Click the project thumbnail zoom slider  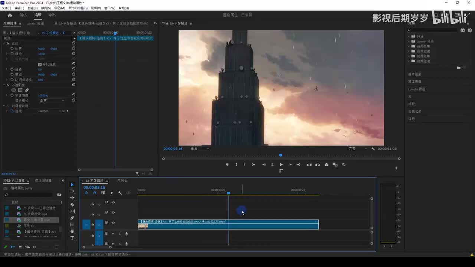coord(35,247)
